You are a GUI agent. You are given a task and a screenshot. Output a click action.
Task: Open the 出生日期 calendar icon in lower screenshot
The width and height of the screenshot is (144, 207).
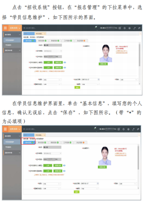pos(98,183)
